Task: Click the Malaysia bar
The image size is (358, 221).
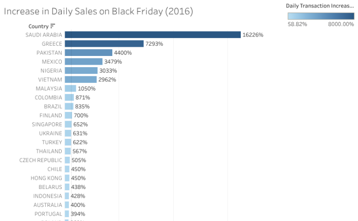Action: (71, 89)
